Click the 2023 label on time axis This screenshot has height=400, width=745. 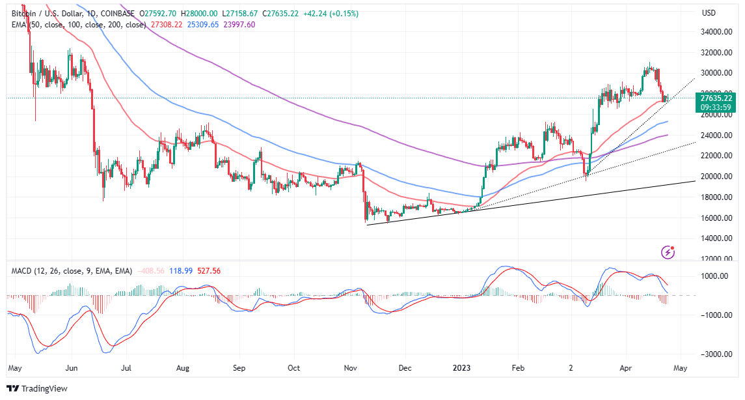(x=461, y=367)
